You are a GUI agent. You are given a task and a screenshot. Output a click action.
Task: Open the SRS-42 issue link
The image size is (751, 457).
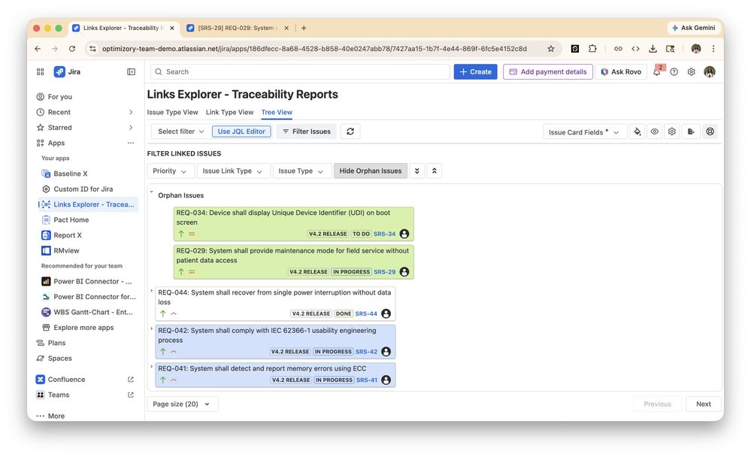coord(366,352)
